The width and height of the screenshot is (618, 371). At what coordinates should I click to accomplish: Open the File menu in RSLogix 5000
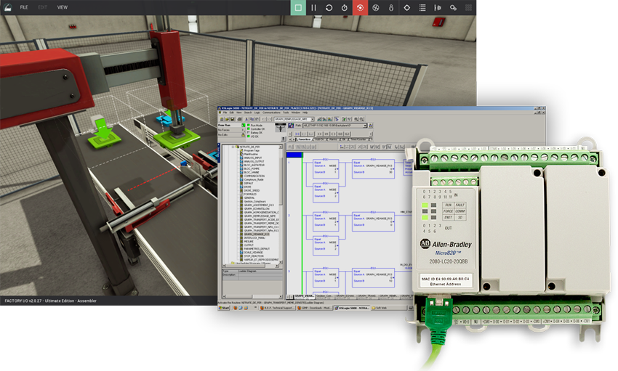point(225,113)
